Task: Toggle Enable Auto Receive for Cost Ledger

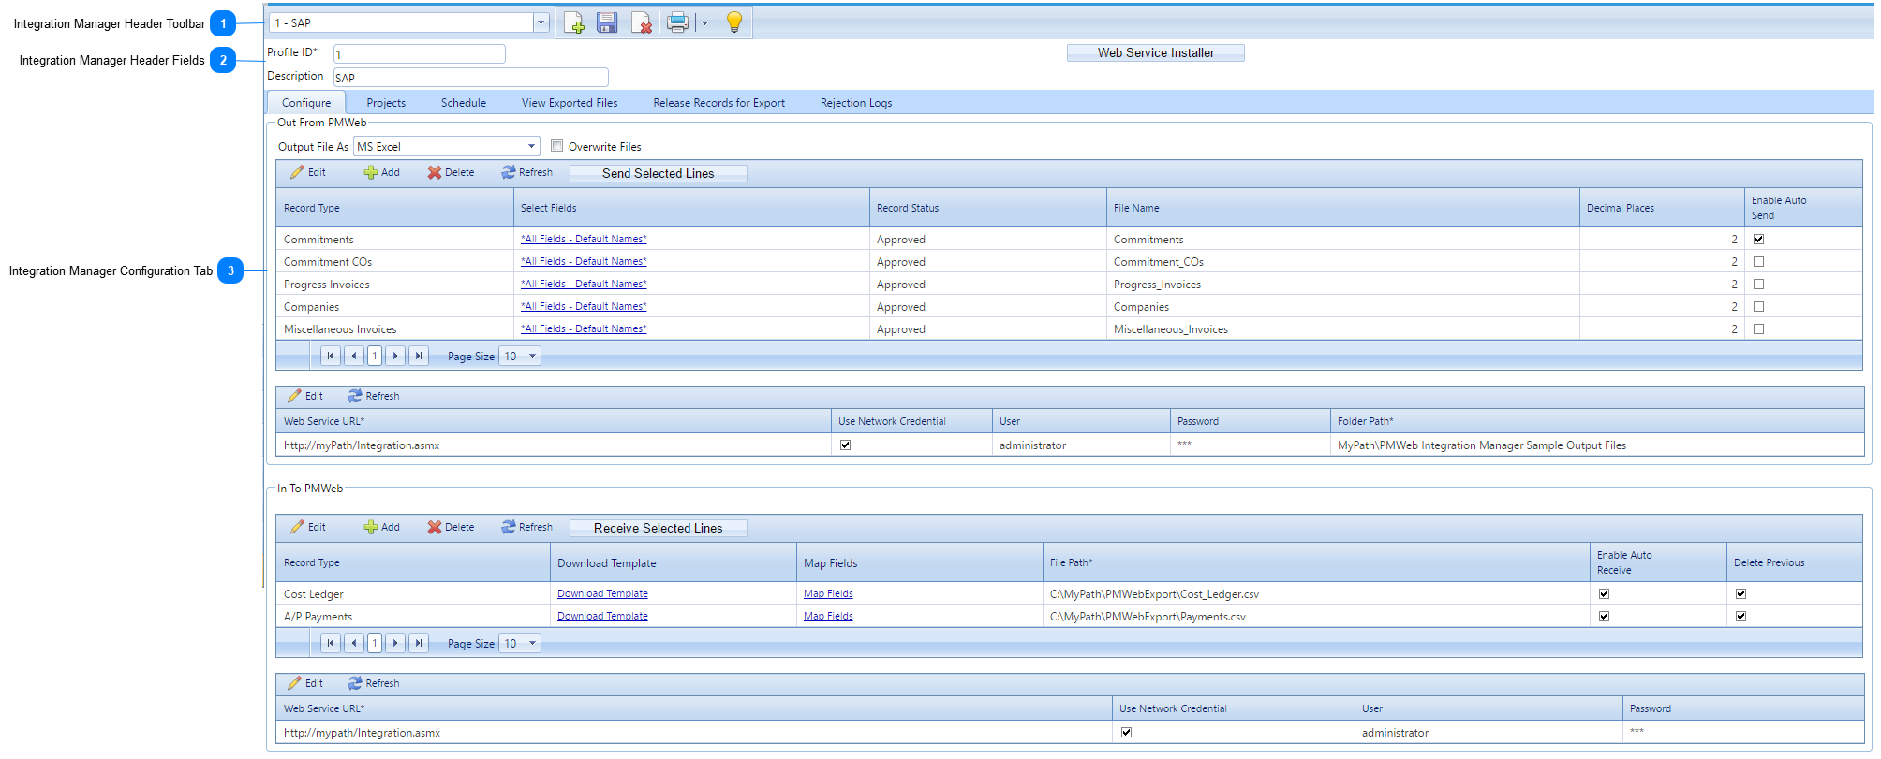Action: (x=1604, y=593)
